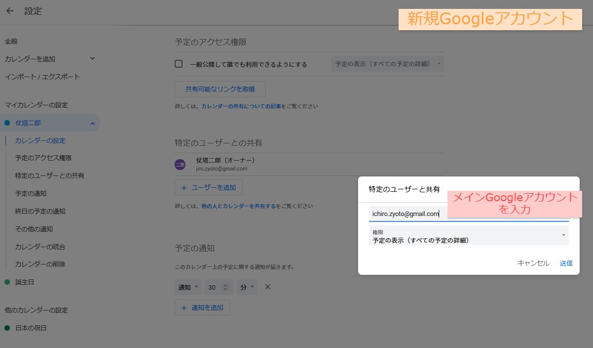Click the dark green dot beside 日本の祝日
This screenshot has width=593, height=348.
pyautogui.click(x=7, y=328)
